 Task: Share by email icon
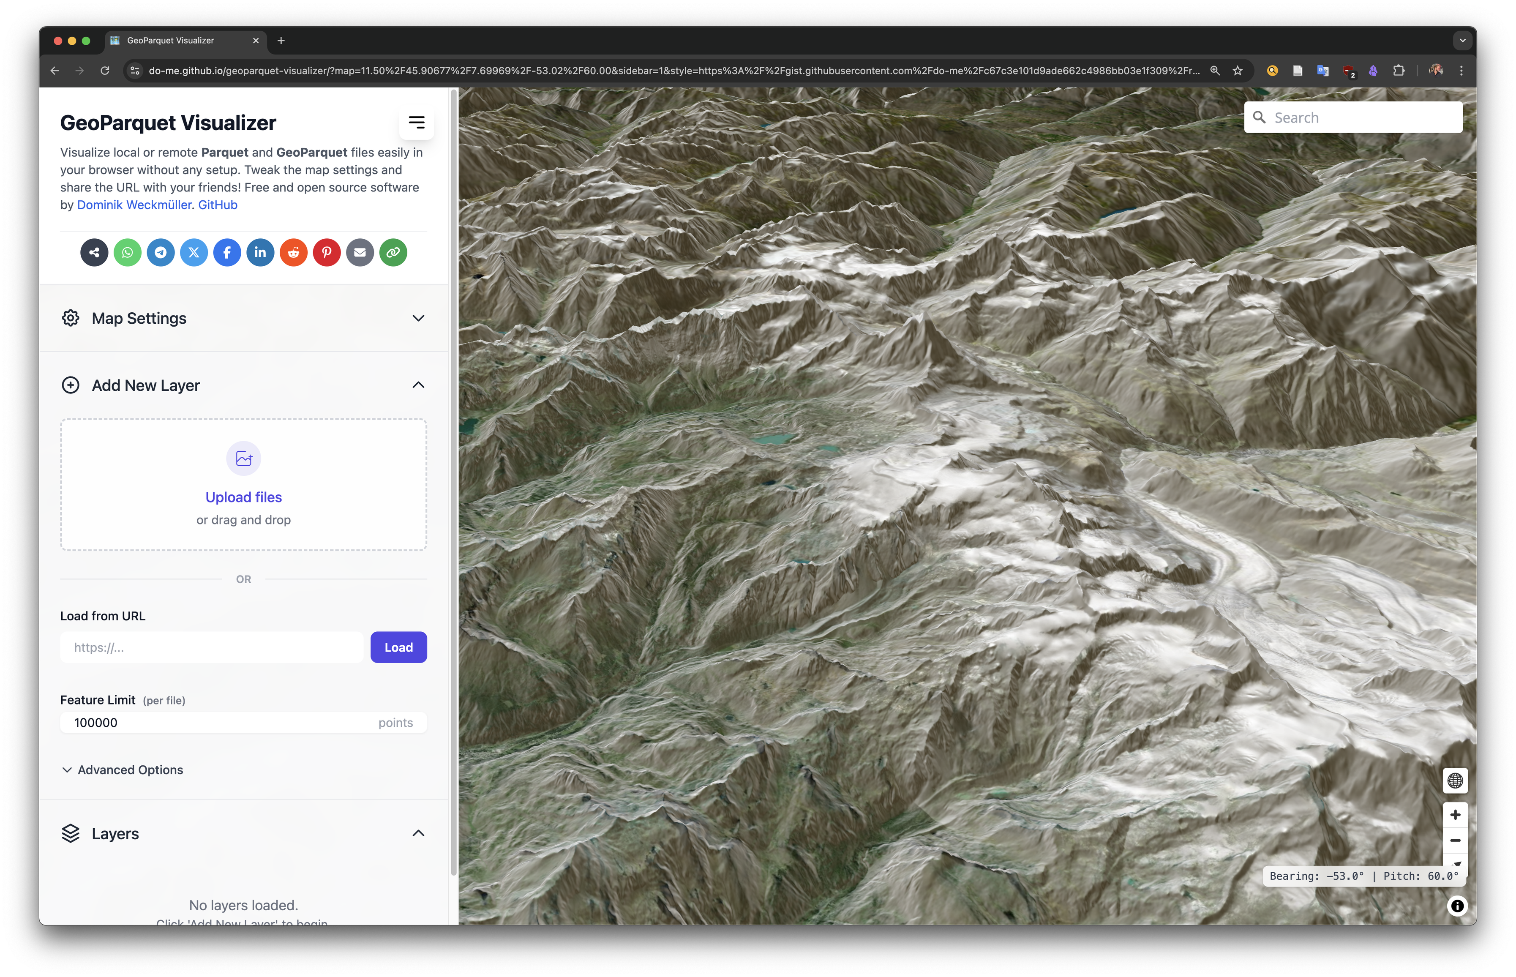[x=360, y=253]
